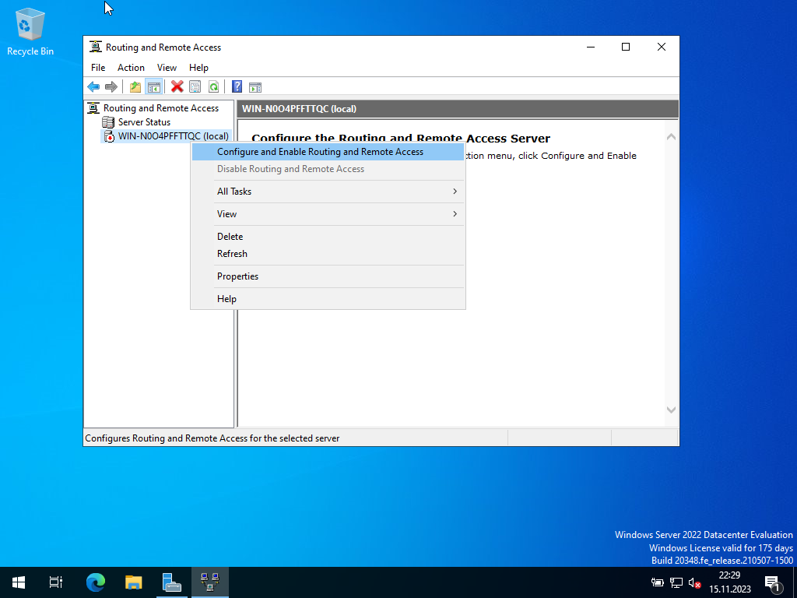This screenshot has width=797, height=598.
Task: Open Server Manager from the taskbar
Action: pyautogui.click(x=171, y=582)
